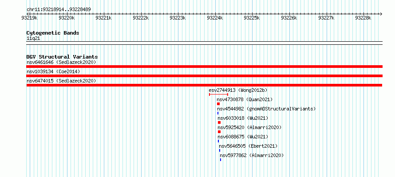Click the nsv6461646 (Sedlazeck2020) variant label

coord(61,62)
